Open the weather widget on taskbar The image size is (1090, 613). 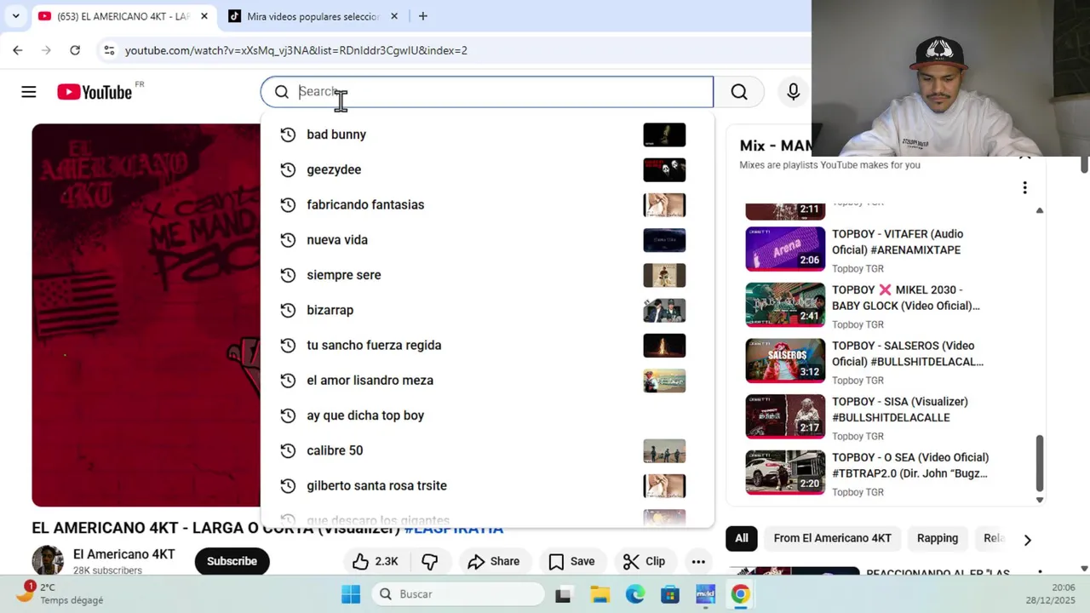point(61,593)
